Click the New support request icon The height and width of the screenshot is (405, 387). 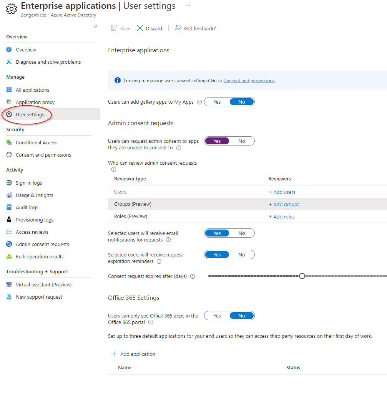[x=9, y=296]
